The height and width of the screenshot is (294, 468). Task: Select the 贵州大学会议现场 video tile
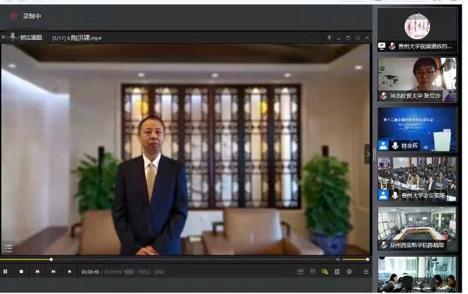417,179
